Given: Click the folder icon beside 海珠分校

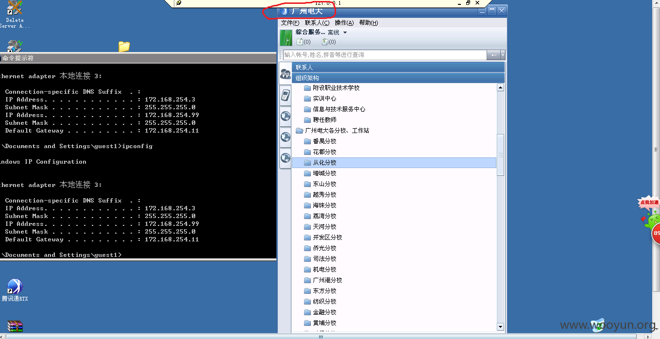Looking at the screenshot, I should pyautogui.click(x=307, y=205).
